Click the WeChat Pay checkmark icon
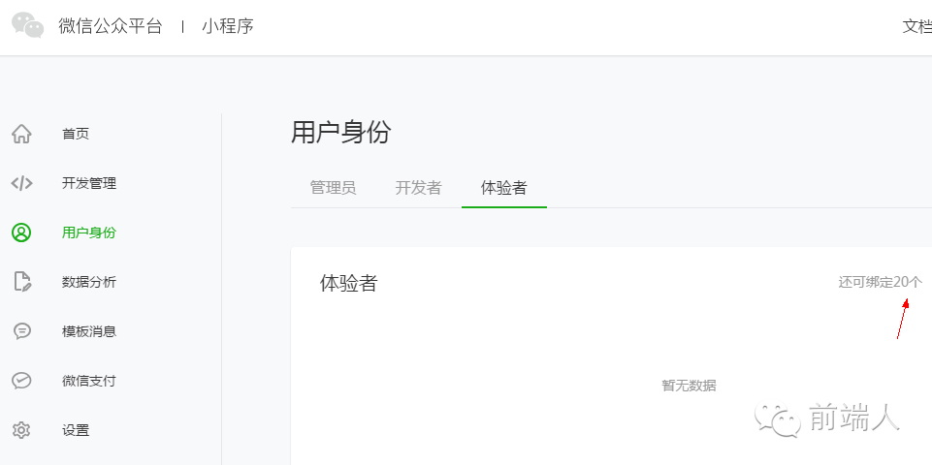 [21, 381]
